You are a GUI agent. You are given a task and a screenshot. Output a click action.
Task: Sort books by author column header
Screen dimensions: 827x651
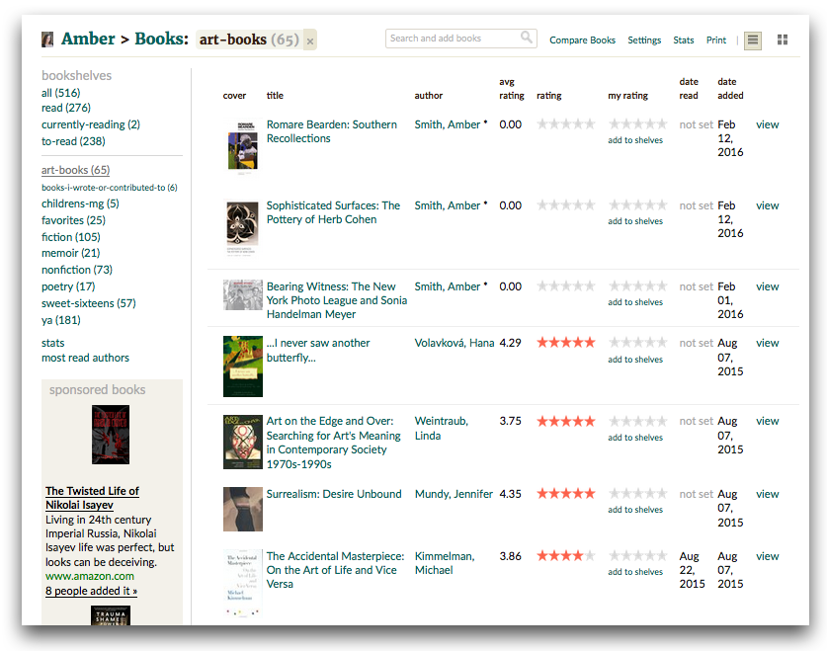point(429,96)
